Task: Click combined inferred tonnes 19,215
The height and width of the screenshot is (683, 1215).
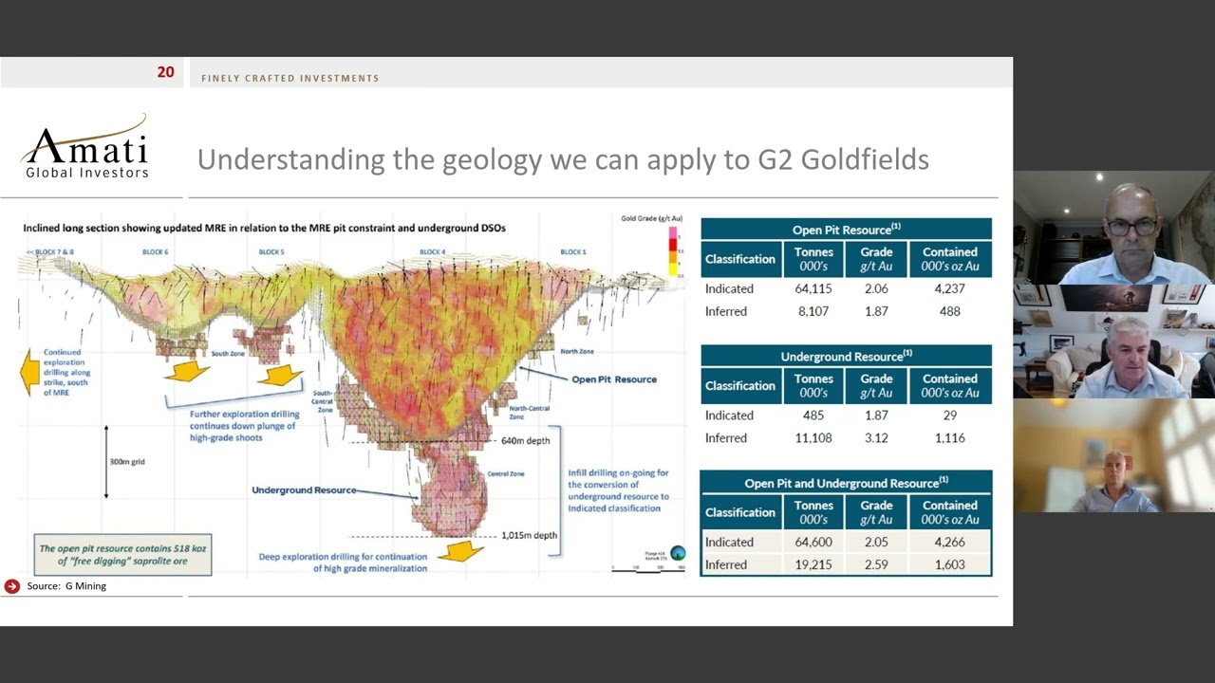Action: pos(813,564)
